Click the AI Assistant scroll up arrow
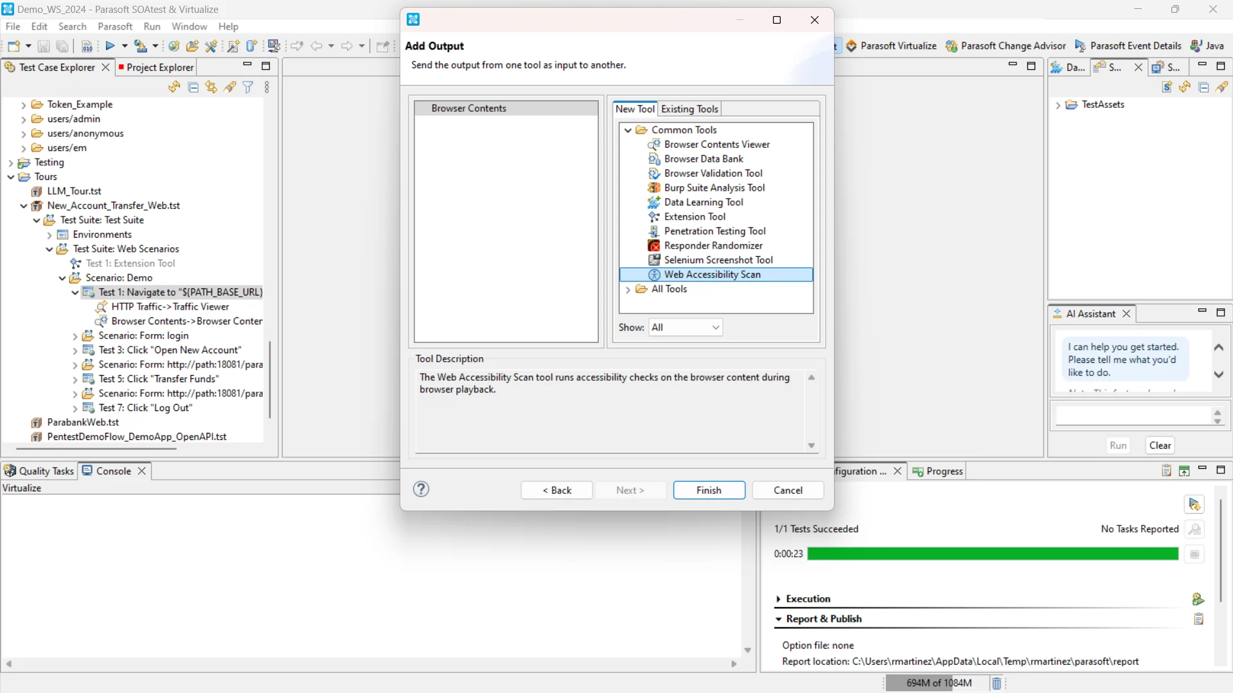This screenshot has height=693, width=1233. click(x=1218, y=347)
